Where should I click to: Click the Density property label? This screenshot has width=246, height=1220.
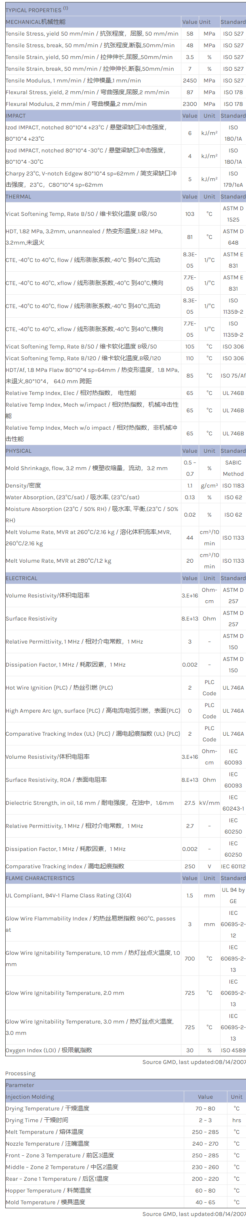coord(23,485)
